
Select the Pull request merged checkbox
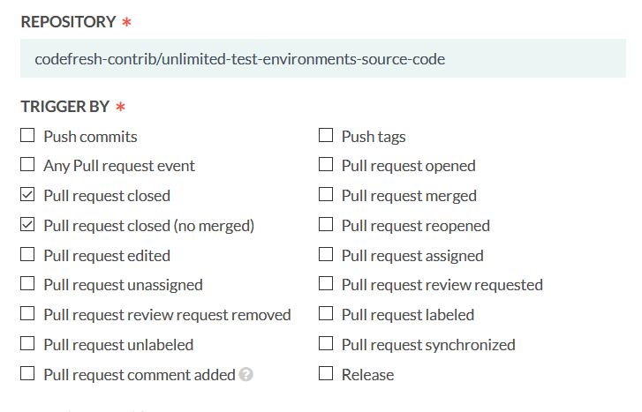tap(326, 195)
